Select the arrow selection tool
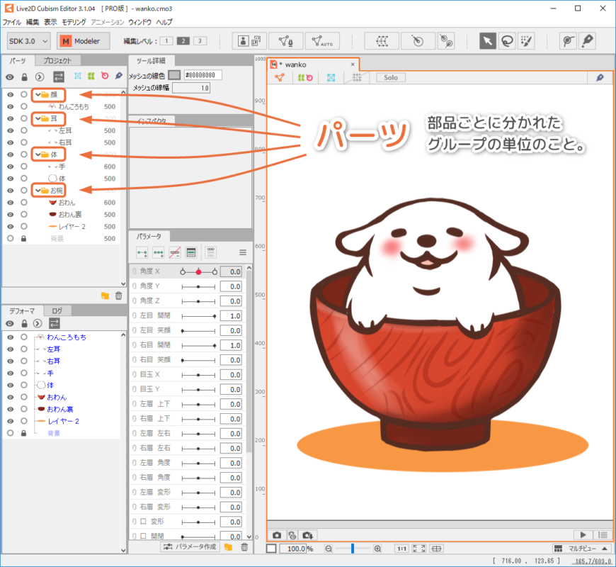Viewport: 616px width, 567px height. click(487, 41)
